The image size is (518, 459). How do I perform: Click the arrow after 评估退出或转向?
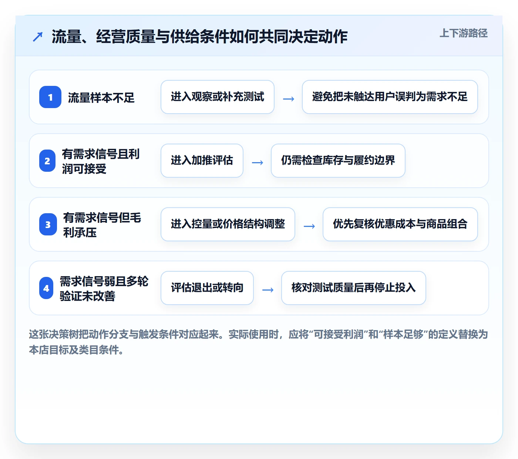(268, 290)
